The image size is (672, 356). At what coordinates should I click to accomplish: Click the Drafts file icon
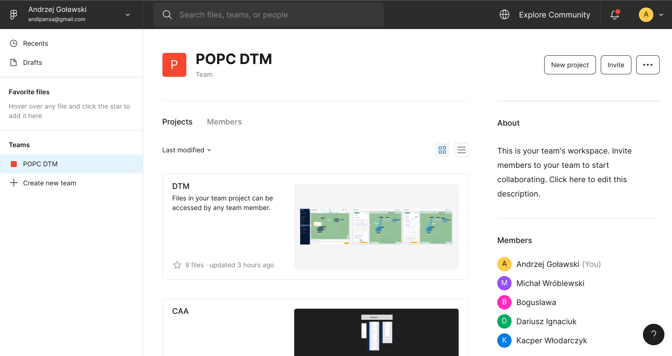pyautogui.click(x=14, y=62)
